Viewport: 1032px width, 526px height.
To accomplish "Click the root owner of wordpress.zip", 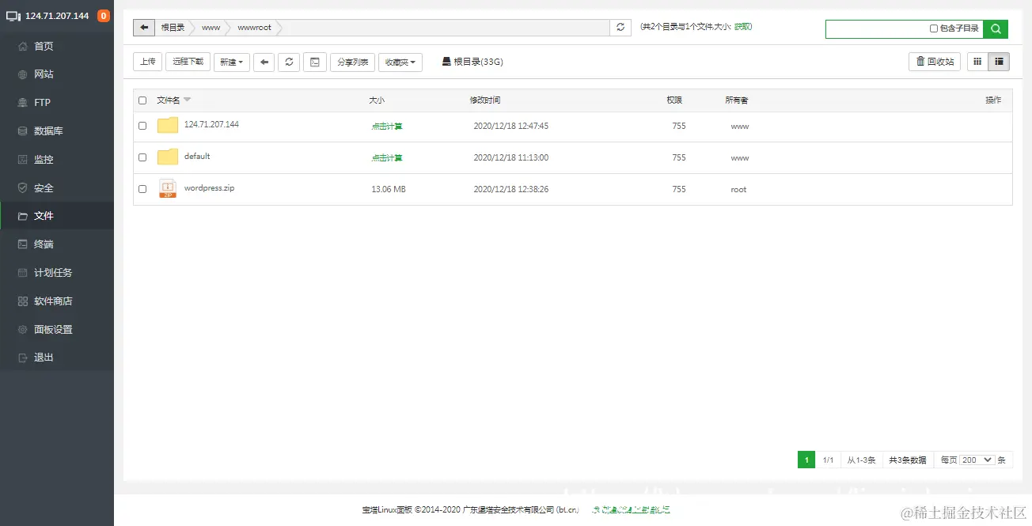I will pos(738,189).
